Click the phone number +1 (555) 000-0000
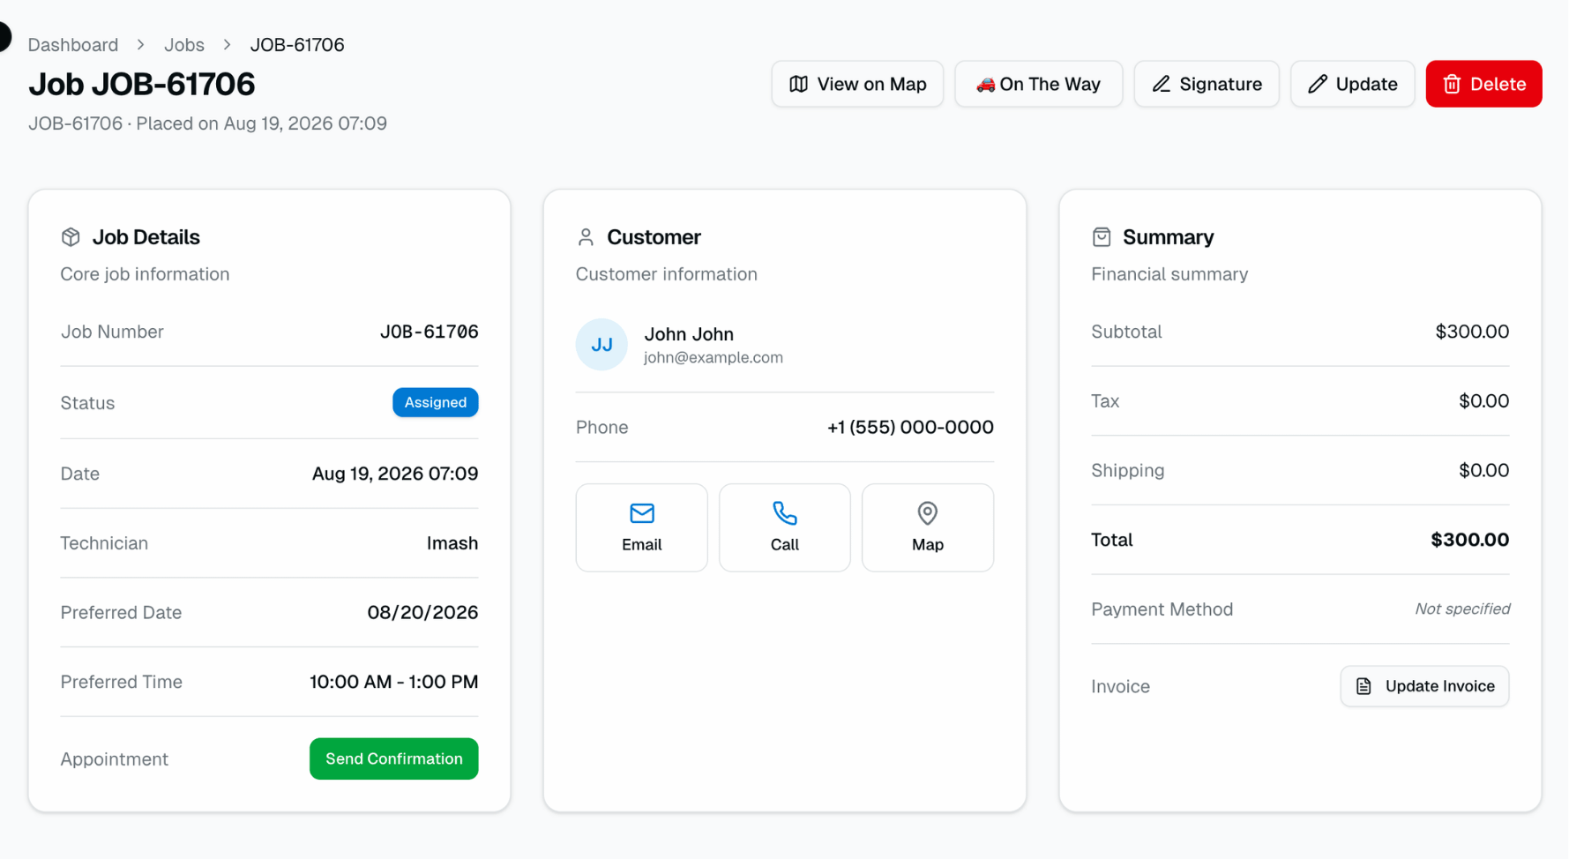This screenshot has width=1569, height=859. (x=910, y=427)
